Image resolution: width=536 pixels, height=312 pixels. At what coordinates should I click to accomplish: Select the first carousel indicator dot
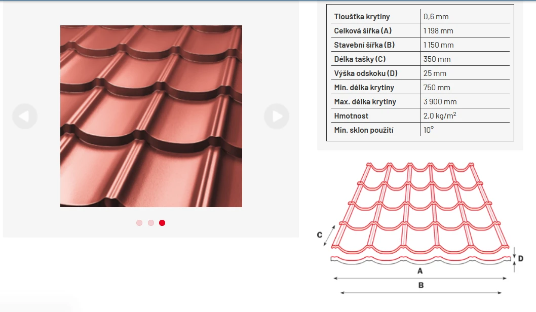click(x=139, y=223)
